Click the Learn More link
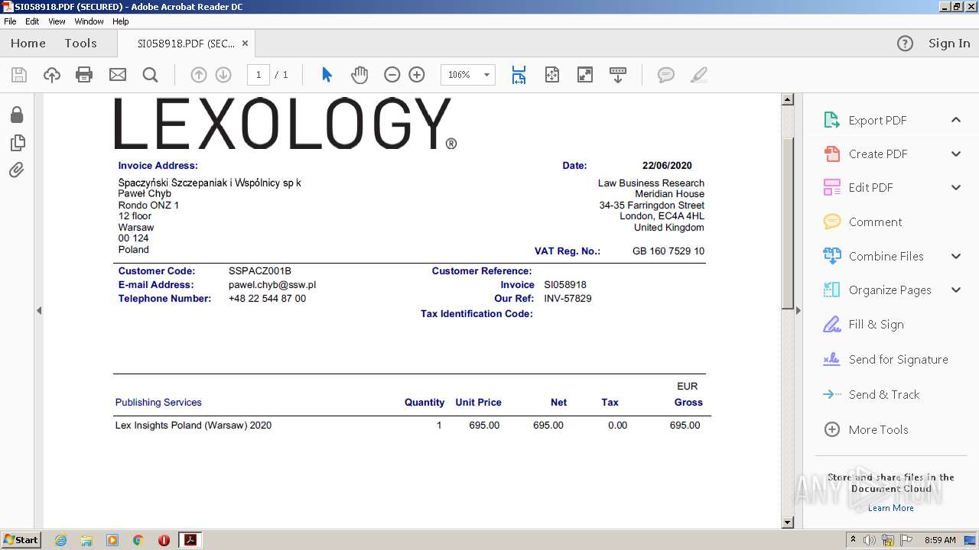Image resolution: width=979 pixels, height=550 pixels. click(x=890, y=508)
